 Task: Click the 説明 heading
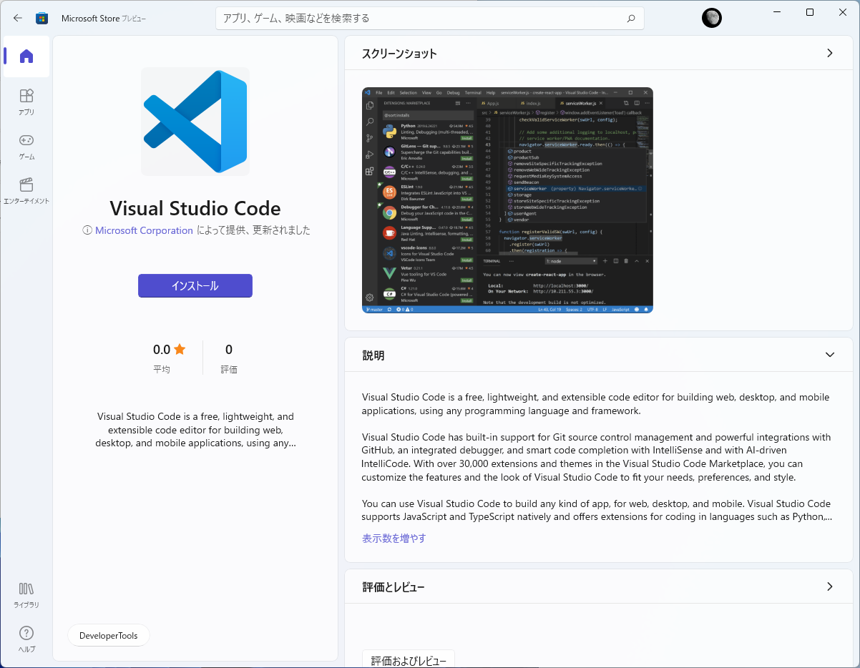pyautogui.click(x=373, y=355)
